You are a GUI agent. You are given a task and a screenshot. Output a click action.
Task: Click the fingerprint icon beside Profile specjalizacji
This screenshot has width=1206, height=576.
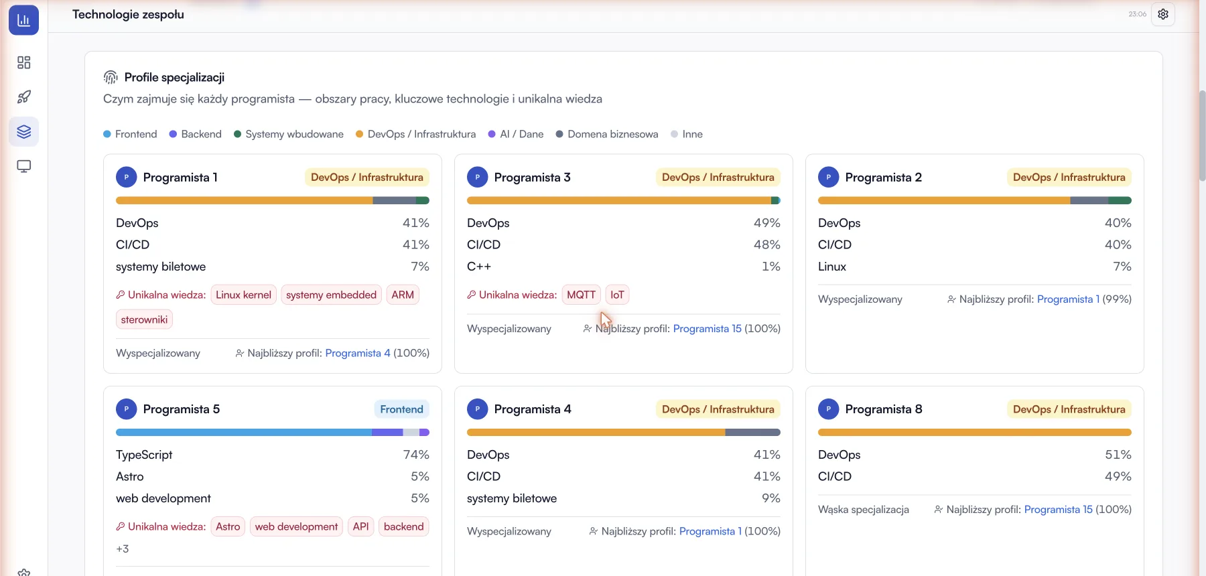point(111,78)
